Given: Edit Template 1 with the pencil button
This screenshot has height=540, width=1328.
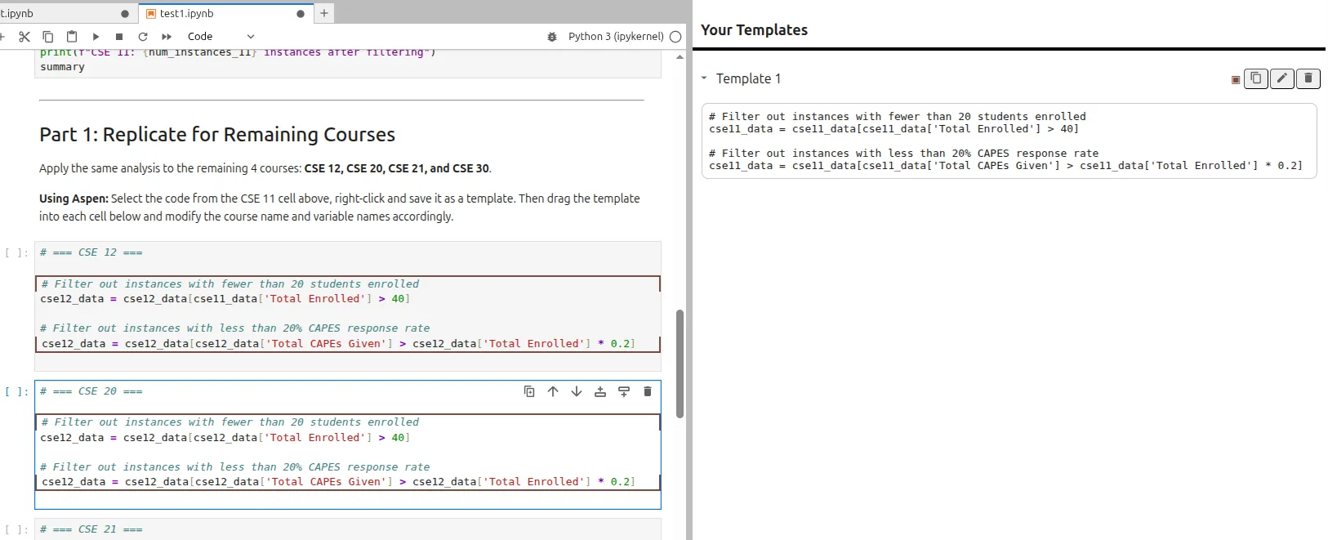Looking at the screenshot, I should tap(1282, 78).
